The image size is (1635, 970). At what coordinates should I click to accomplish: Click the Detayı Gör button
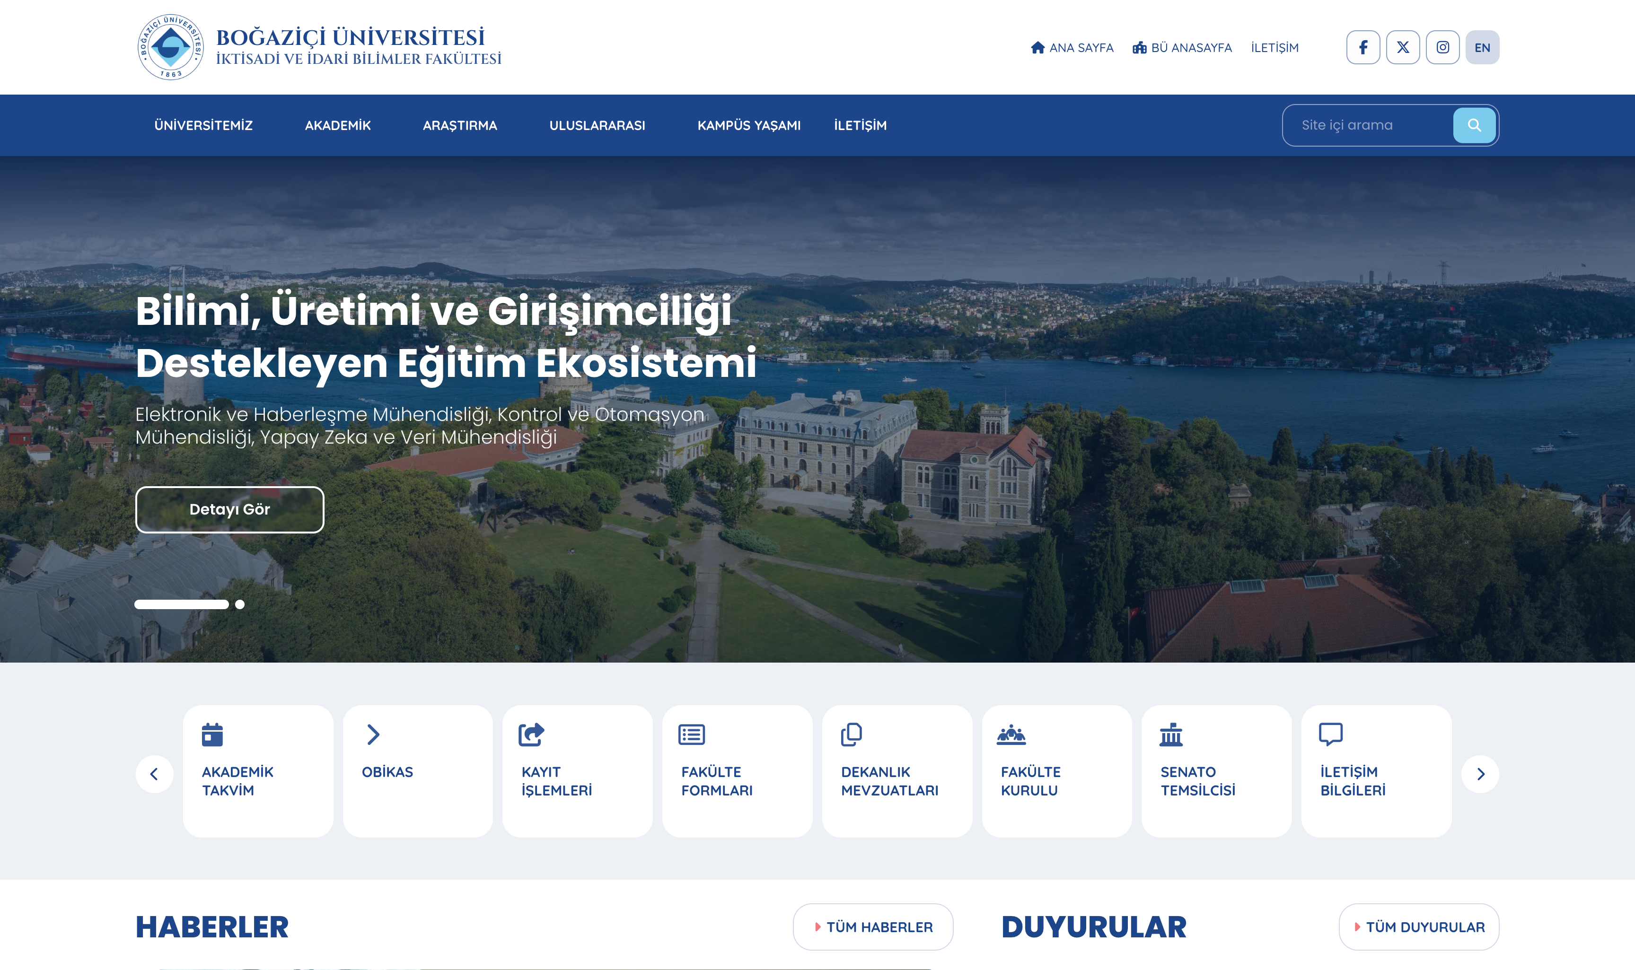[229, 509]
